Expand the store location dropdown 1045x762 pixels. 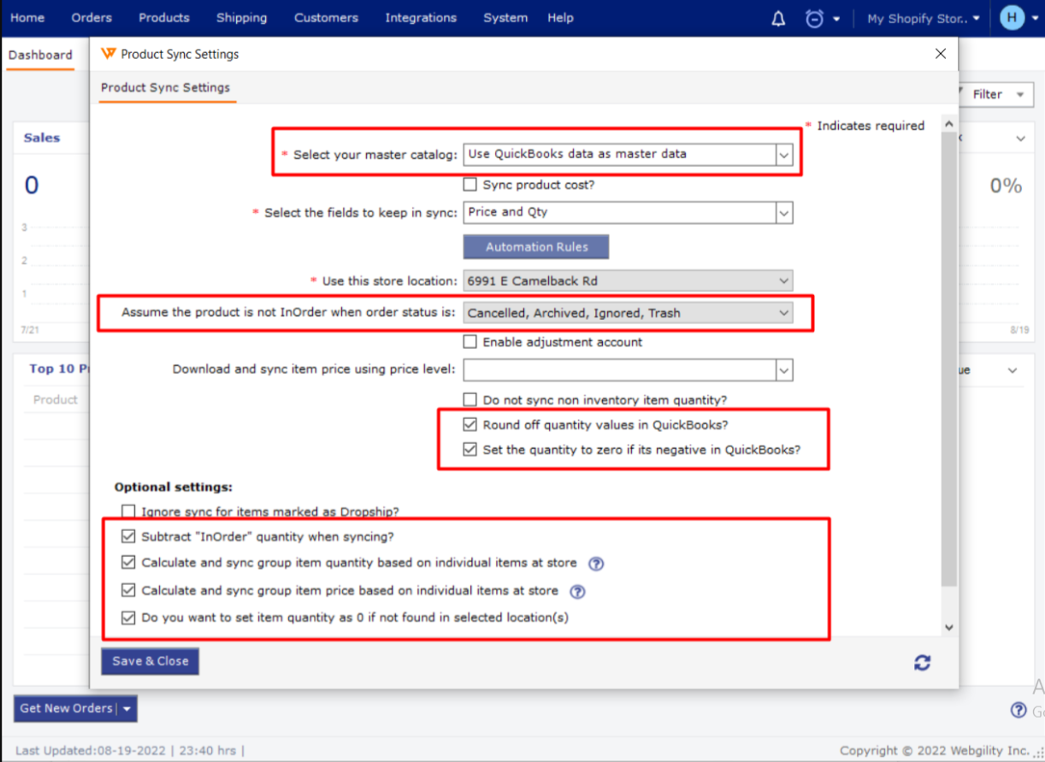[x=783, y=281]
